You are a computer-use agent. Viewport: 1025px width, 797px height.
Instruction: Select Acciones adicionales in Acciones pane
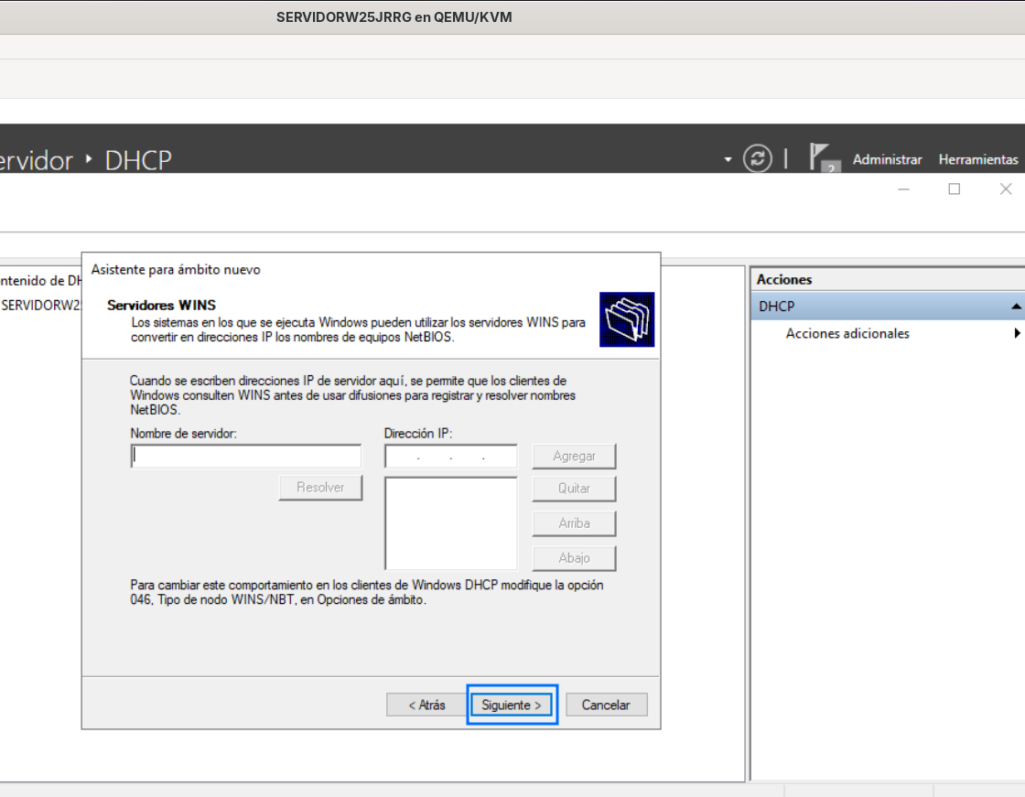point(847,333)
